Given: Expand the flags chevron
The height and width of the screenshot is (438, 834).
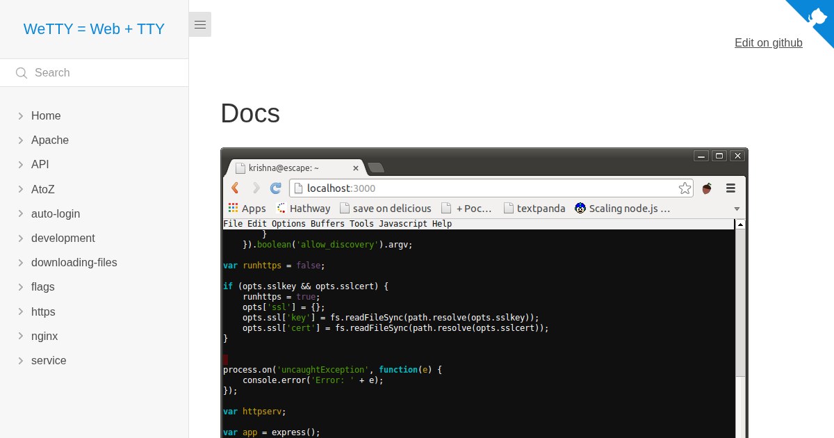Looking at the screenshot, I should pos(21,287).
